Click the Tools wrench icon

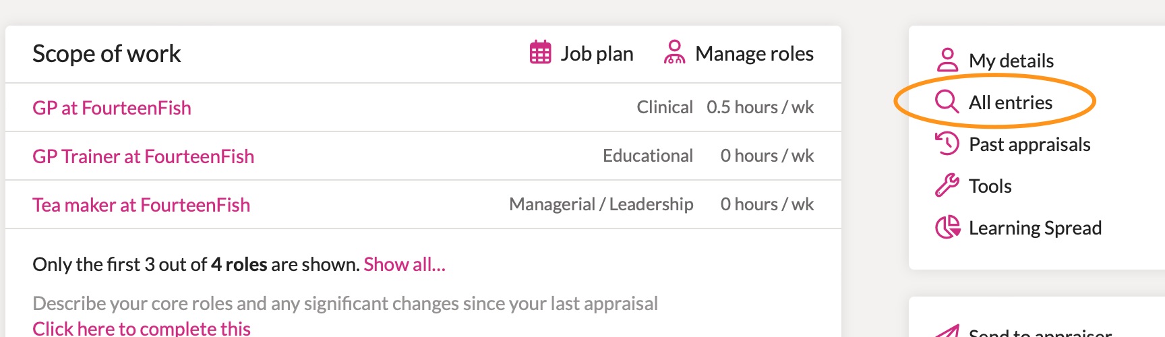[947, 185]
